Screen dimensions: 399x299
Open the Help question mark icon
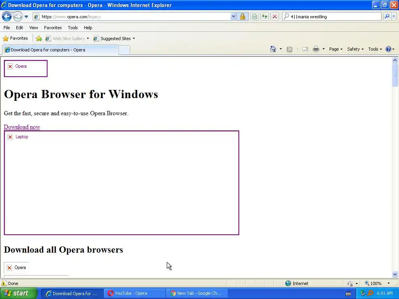(388, 49)
